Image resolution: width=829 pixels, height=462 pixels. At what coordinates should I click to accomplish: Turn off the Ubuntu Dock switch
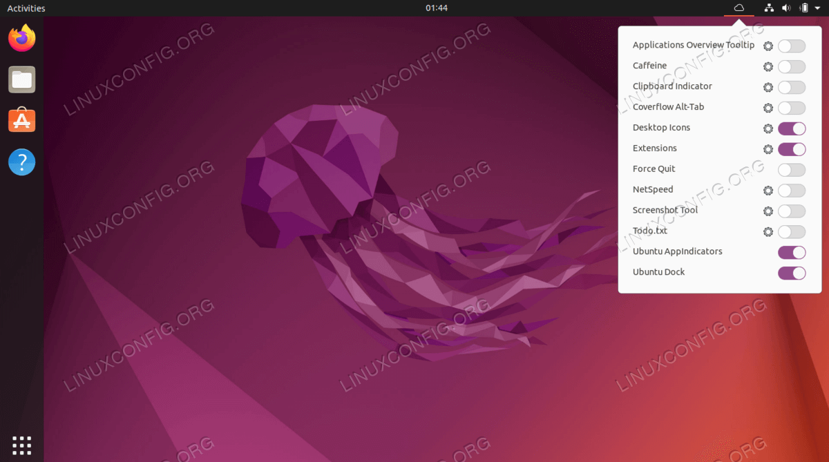tap(792, 273)
